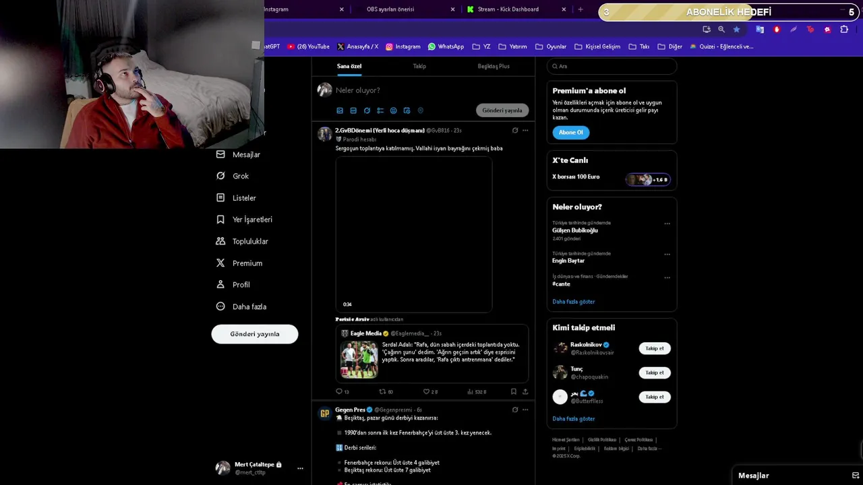Schedule the post with calendar icon
This screenshot has height=485, width=863.
[x=407, y=110]
